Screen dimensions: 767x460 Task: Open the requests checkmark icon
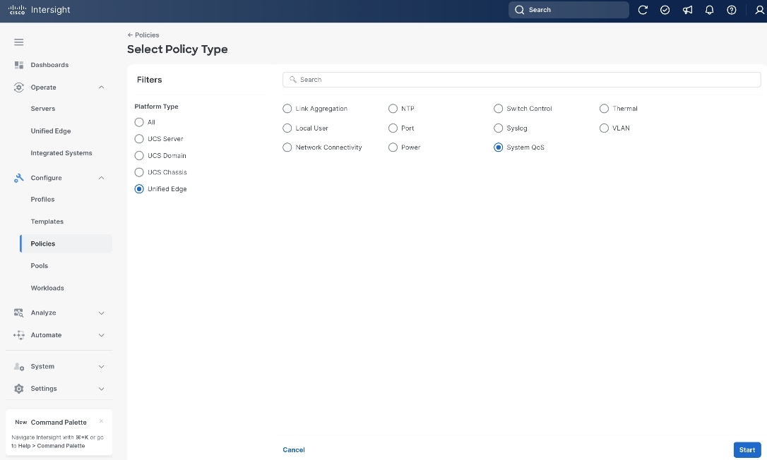coord(665,10)
